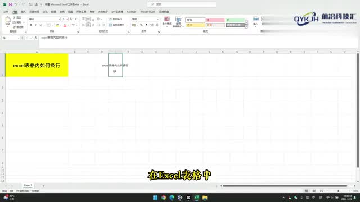Click the Decrease Indent icon

(98, 25)
